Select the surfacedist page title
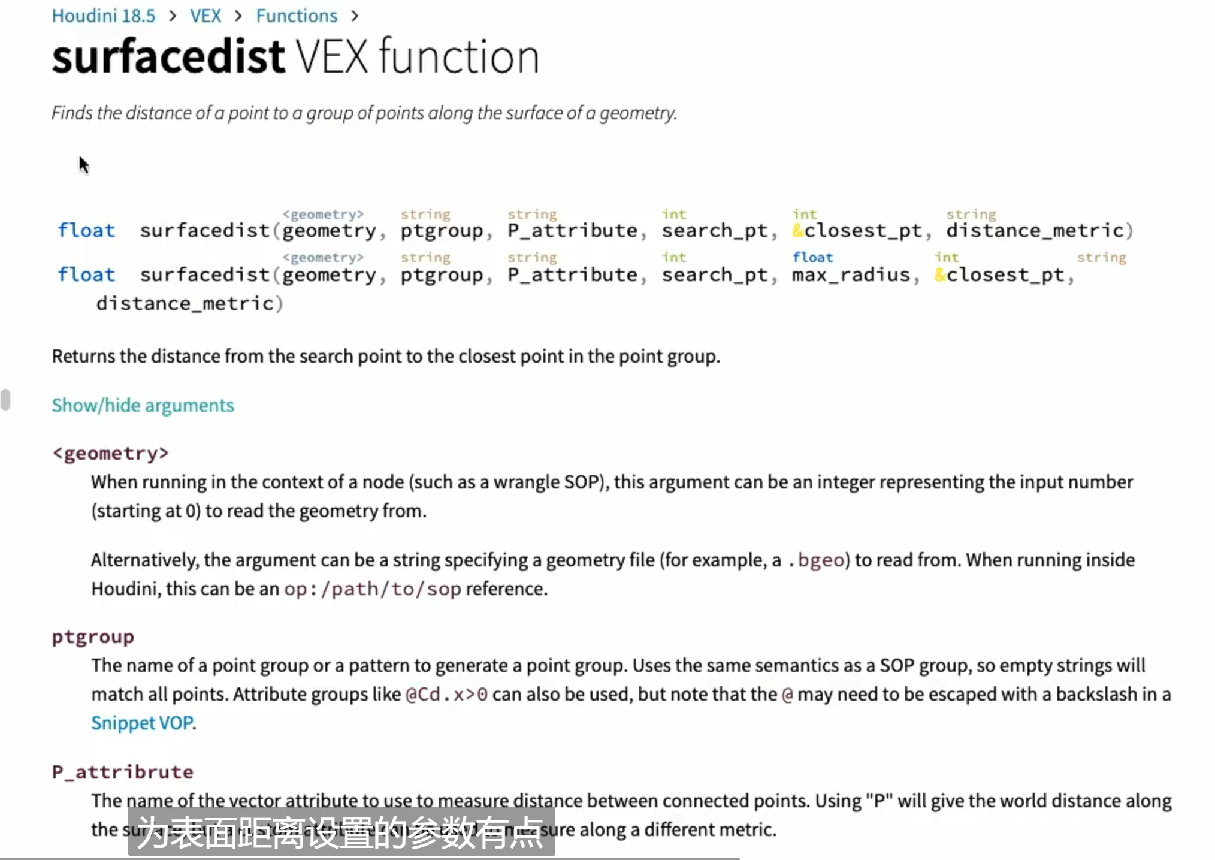 [168, 56]
